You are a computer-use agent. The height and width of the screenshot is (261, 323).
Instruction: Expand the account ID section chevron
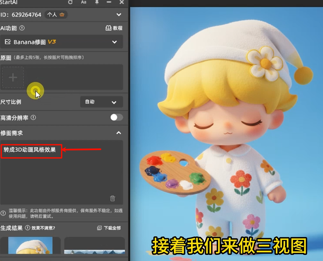[119, 15]
